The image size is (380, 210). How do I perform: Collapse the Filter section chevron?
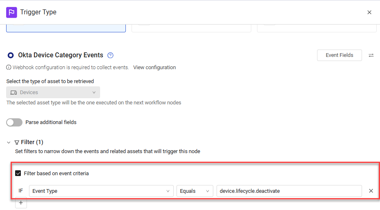[x=9, y=142]
